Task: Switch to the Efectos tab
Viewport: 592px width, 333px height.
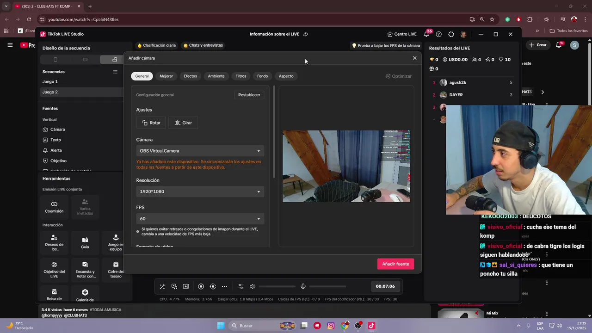Action: point(190,76)
